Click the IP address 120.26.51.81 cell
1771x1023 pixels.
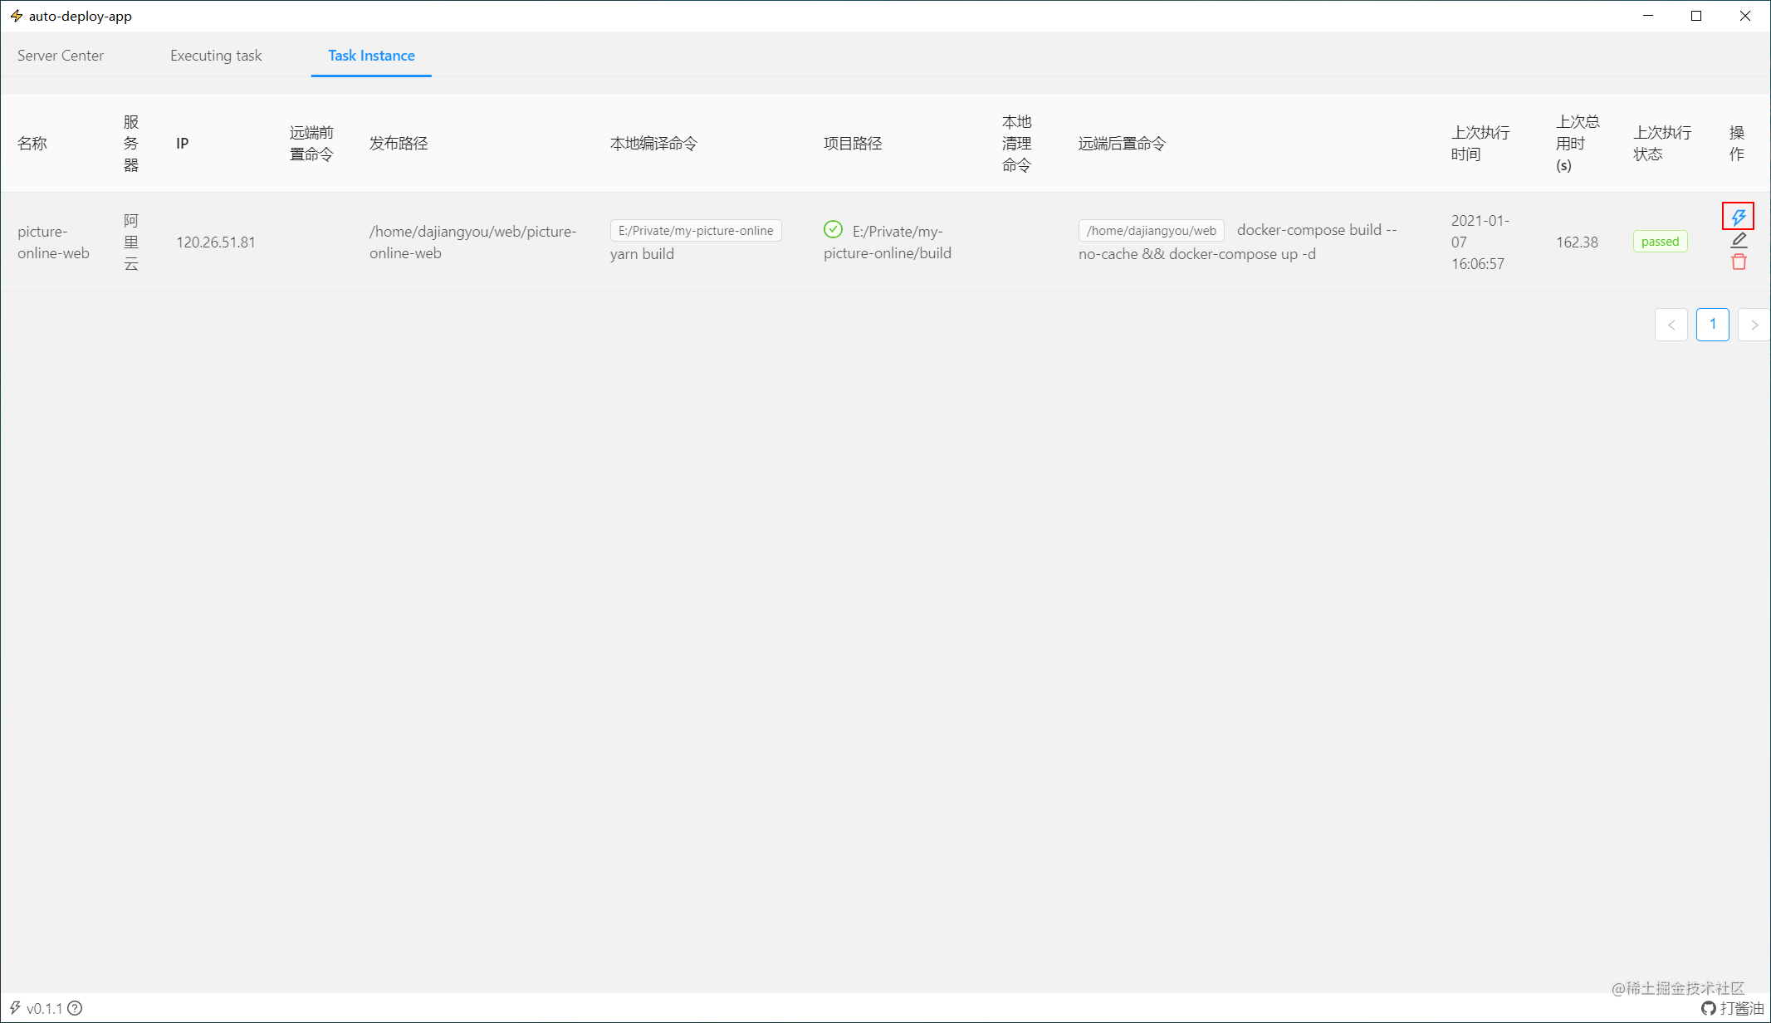point(216,242)
